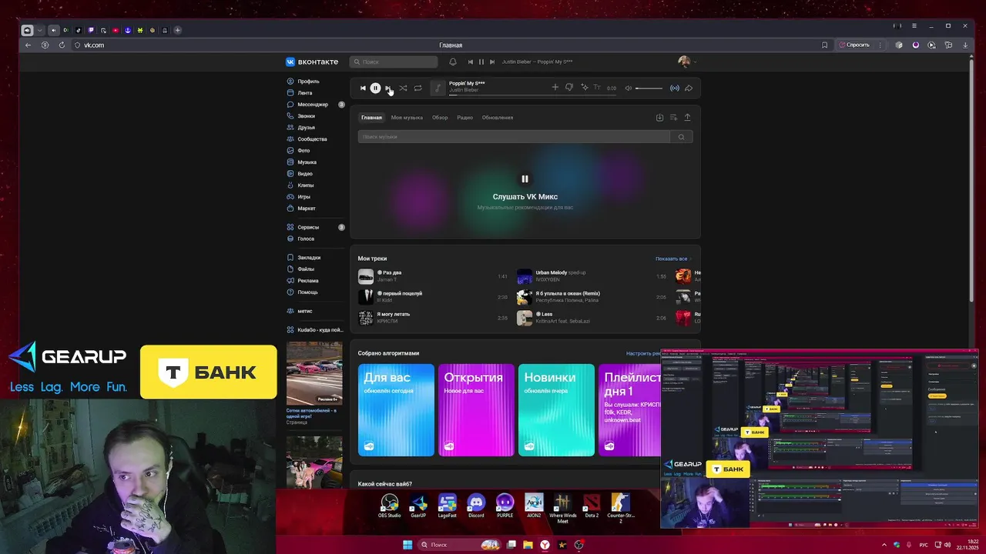The image size is (986, 554).
Task: Open a new browser tab
Action: pos(177,30)
